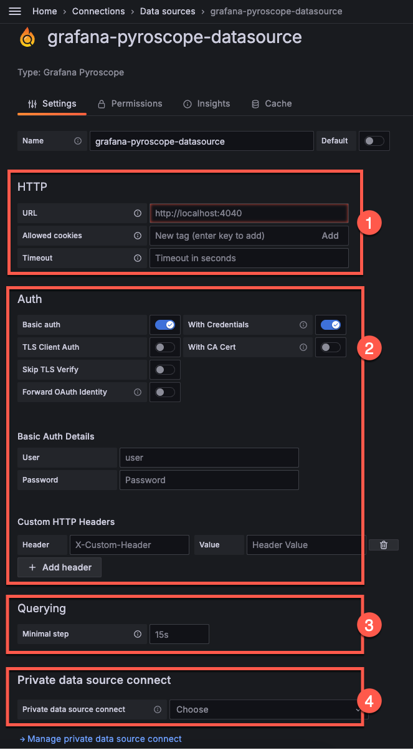Enable the Skip TLS Verify toggle

click(x=165, y=370)
